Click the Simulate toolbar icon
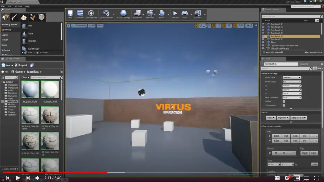Image resolution: width=324 pixels, height=182 pixels. coord(175,14)
